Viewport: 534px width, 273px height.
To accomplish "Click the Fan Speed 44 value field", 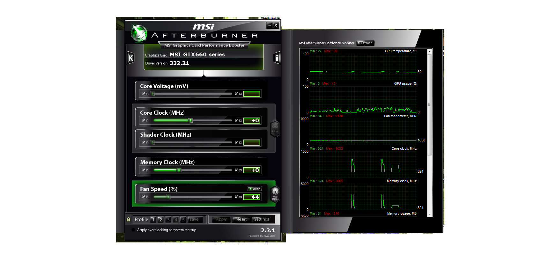I will (x=252, y=197).
